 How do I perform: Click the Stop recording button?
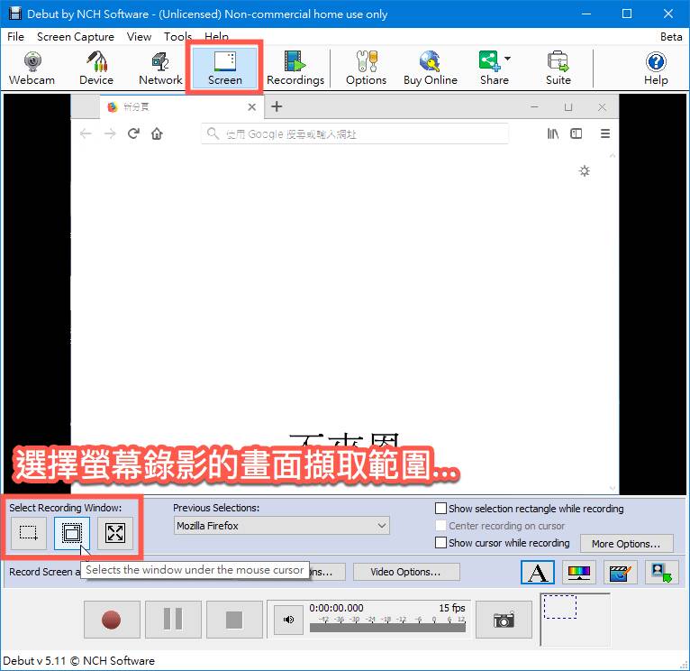point(234,620)
